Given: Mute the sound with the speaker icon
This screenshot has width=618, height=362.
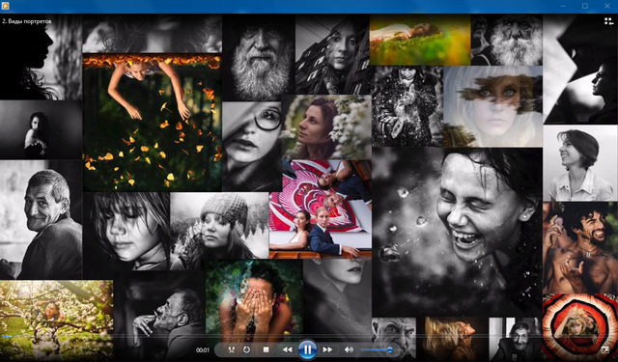Looking at the screenshot, I should pos(349,349).
